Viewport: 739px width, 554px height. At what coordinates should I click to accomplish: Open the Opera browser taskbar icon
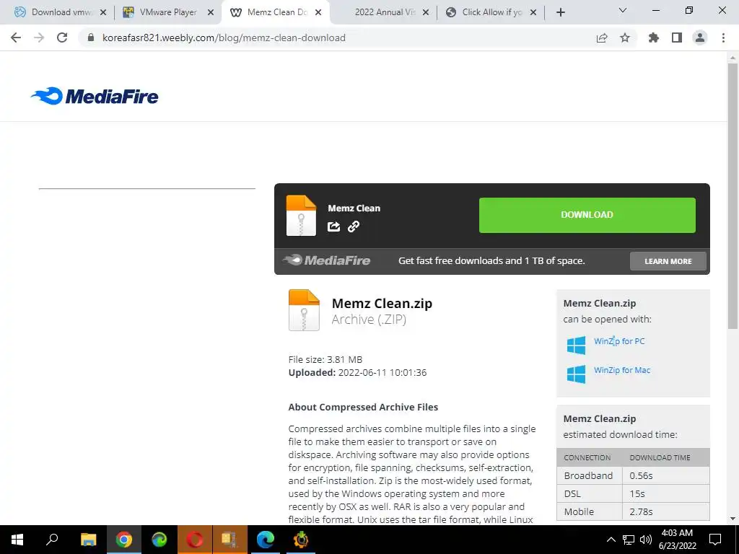[x=195, y=540]
